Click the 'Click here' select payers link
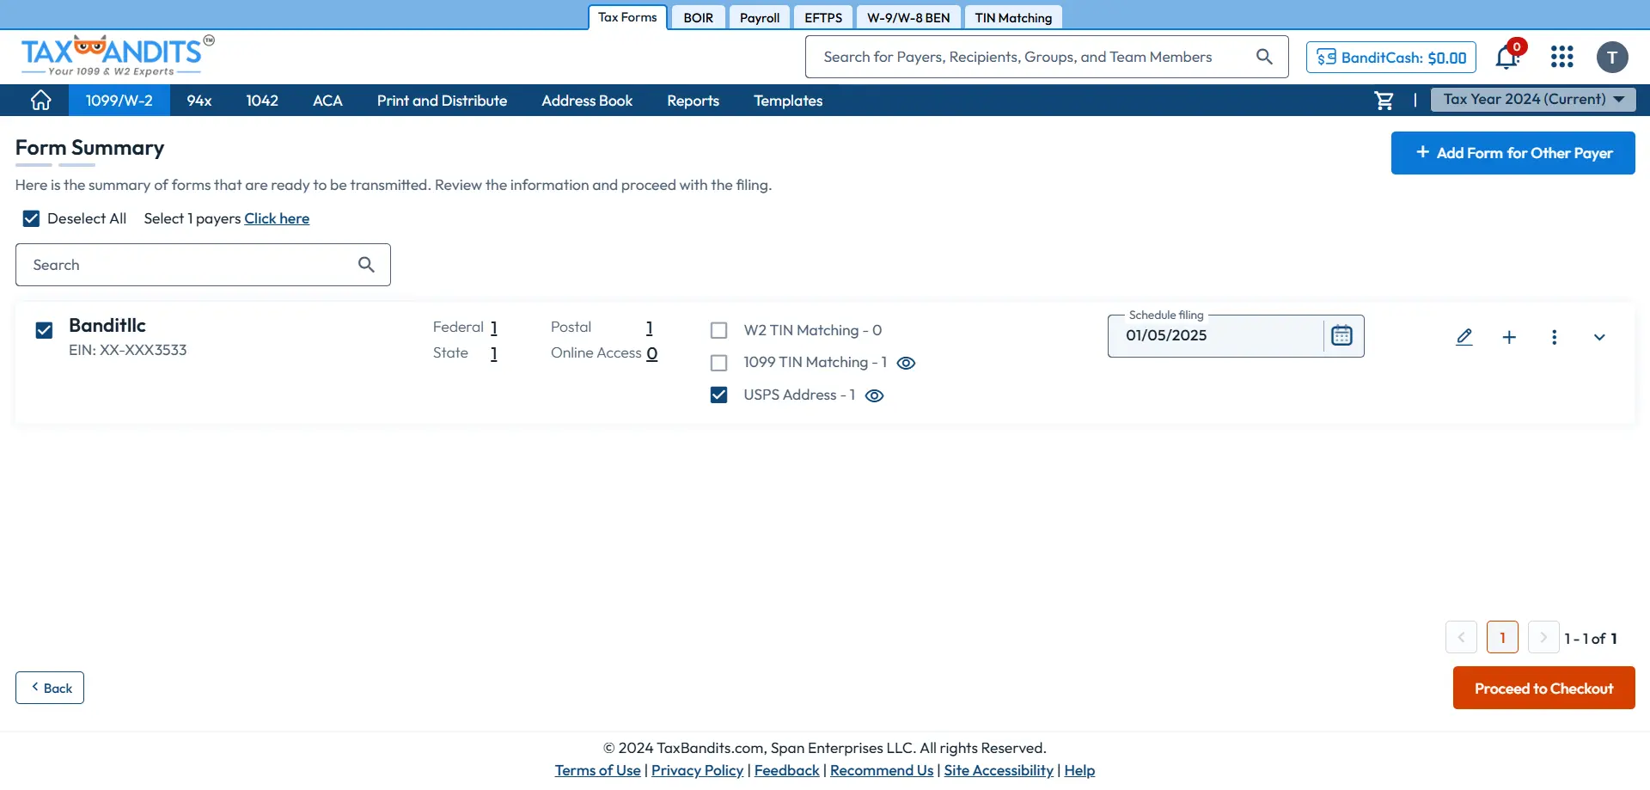 [x=277, y=218]
